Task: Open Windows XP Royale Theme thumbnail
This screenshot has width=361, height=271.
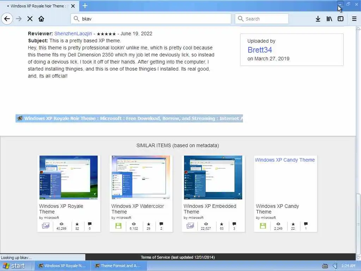Action: pos(68,177)
